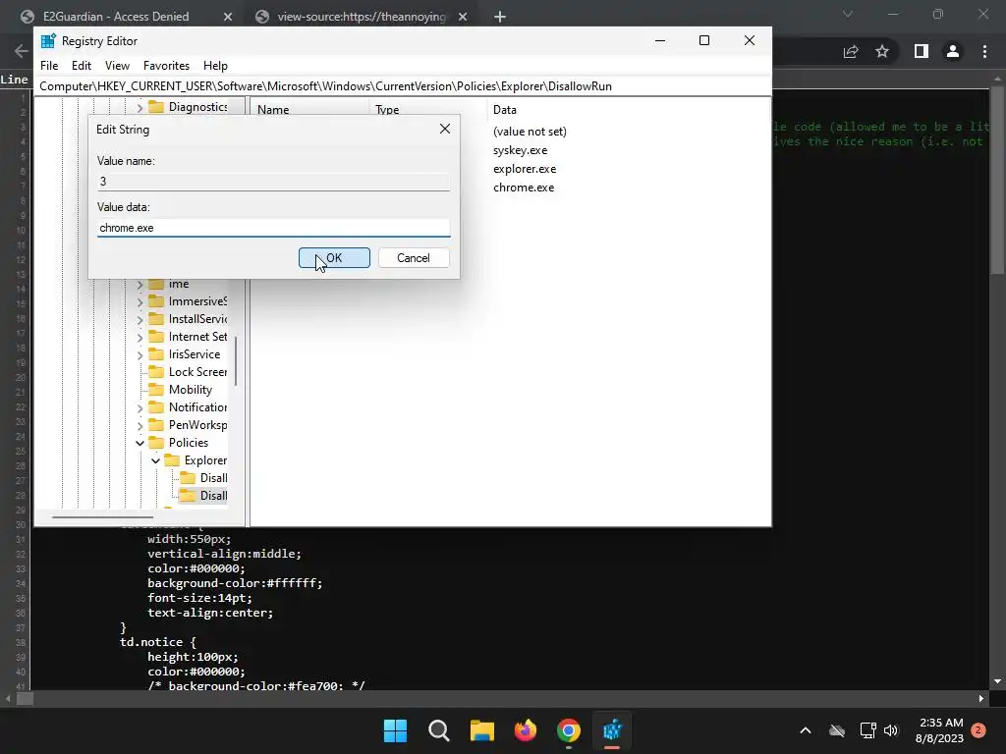
Task: Bookmark this page with the star icon
Action: (x=882, y=51)
